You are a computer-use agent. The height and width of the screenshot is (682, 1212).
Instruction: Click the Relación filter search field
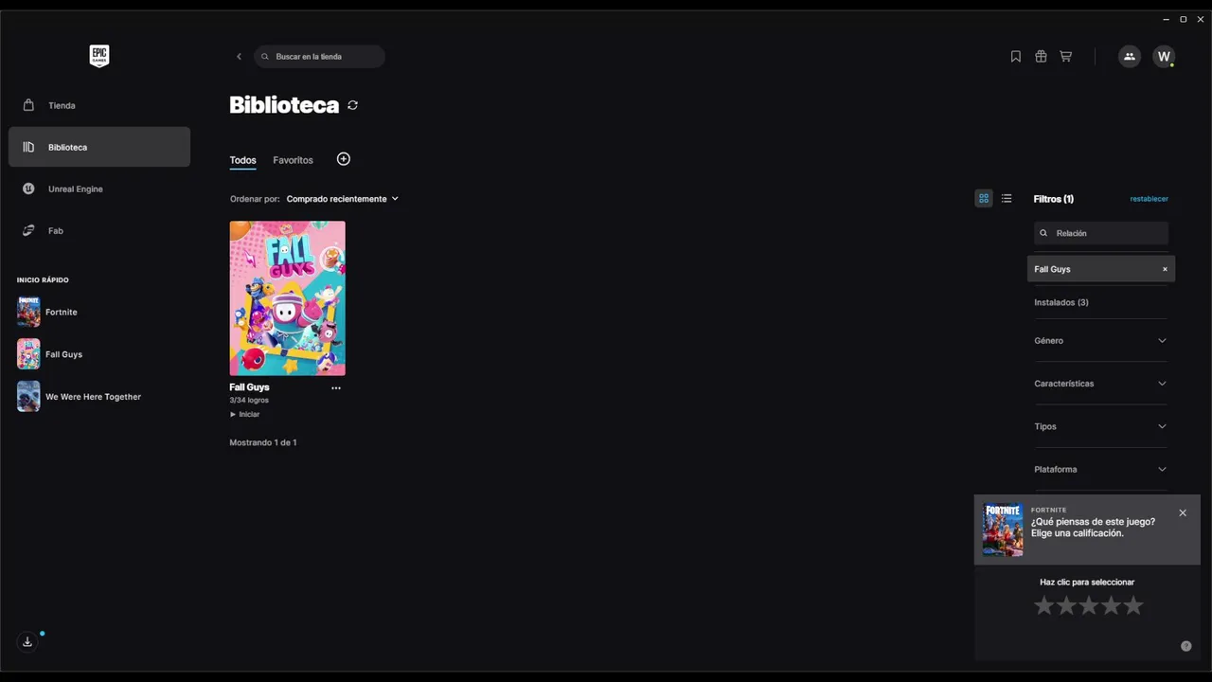click(1101, 233)
